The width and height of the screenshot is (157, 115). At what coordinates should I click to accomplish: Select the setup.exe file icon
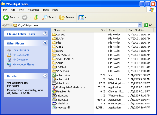pyautogui.click(x=54, y=99)
